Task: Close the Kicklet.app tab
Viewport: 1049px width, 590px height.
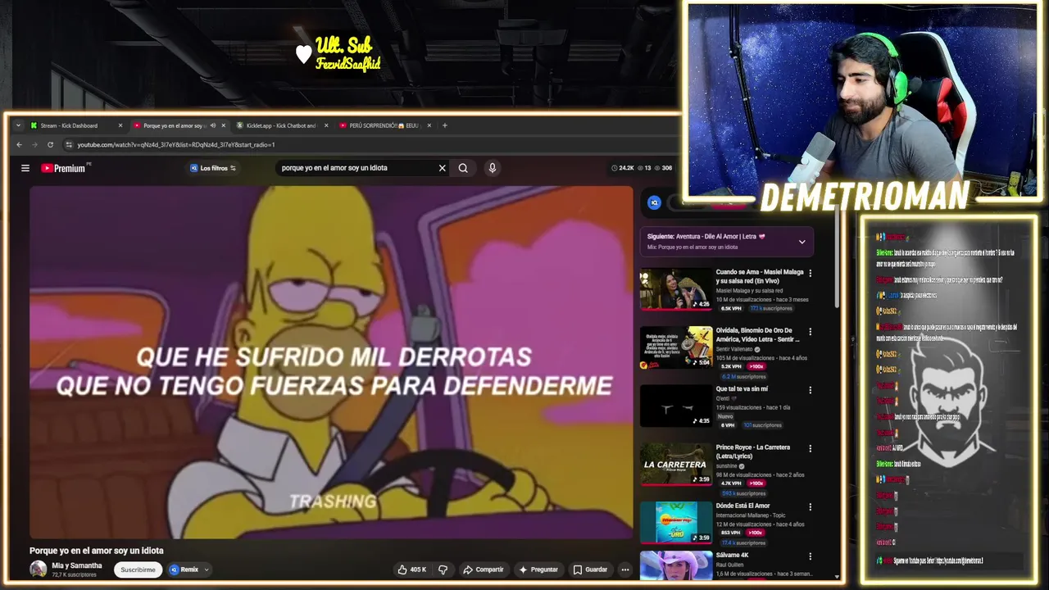Action: point(326,125)
